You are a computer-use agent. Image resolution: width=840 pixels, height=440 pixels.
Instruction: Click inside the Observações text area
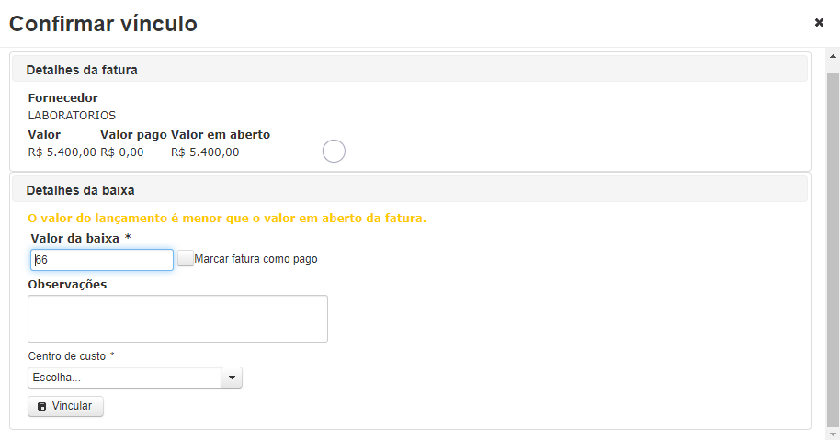point(178,319)
